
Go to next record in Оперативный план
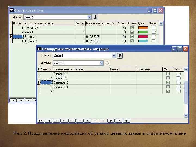[29, 100]
